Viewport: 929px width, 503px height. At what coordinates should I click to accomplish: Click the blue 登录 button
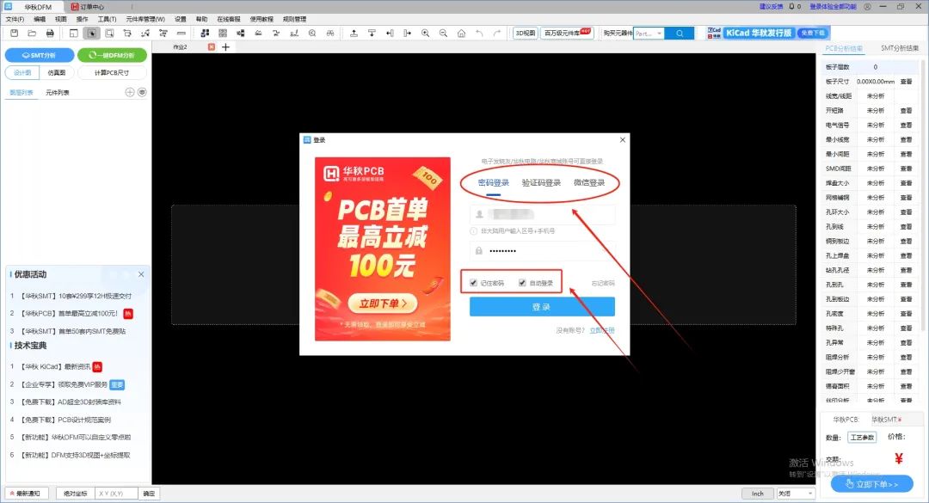542,307
